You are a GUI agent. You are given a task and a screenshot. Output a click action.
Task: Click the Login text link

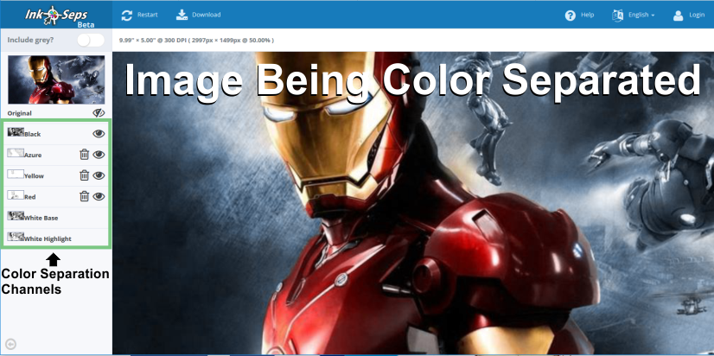click(x=697, y=15)
